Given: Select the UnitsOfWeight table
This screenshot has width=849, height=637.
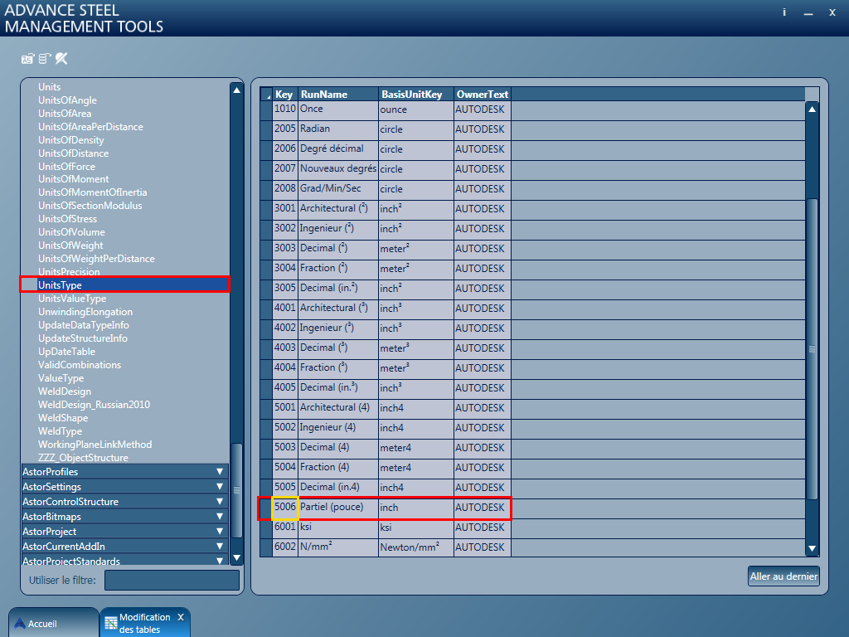Looking at the screenshot, I should [x=70, y=246].
